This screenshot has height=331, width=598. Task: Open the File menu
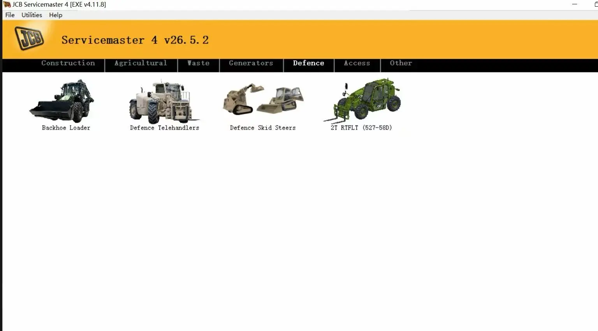coord(10,15)
